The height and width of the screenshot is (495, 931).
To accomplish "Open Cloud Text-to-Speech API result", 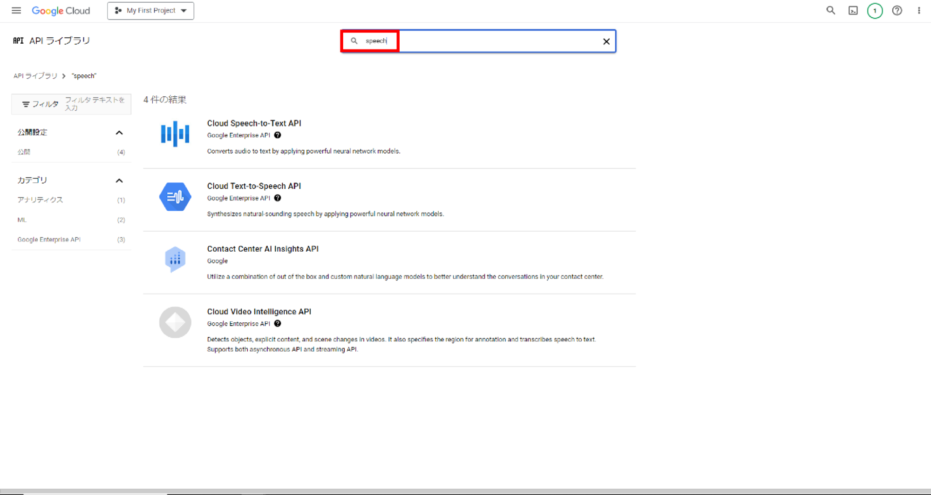I will coord(254,186).
